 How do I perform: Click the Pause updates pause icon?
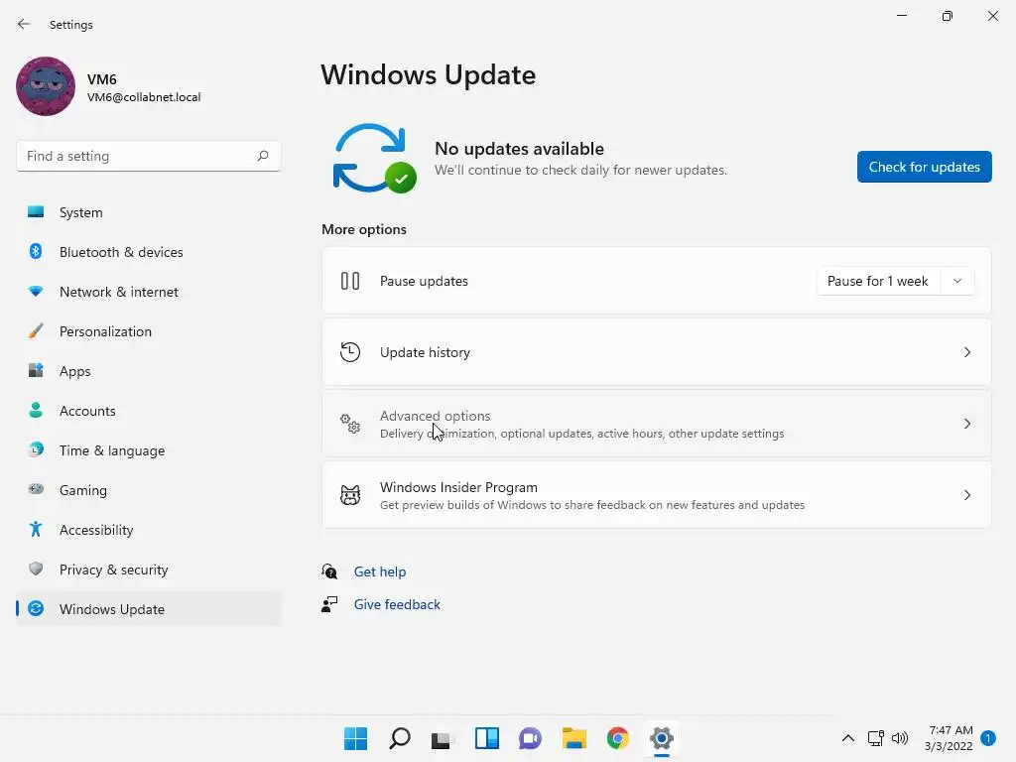pyautogui.click(x=350, y=281)
